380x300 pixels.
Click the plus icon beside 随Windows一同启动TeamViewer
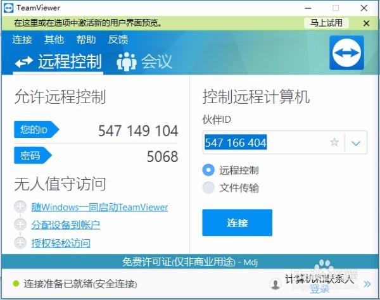(20, 207)
